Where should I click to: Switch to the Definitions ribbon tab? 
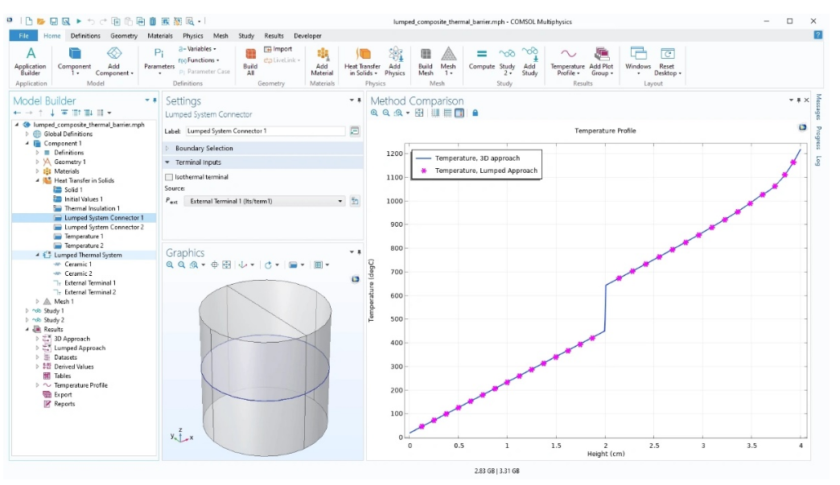[85, 35]
